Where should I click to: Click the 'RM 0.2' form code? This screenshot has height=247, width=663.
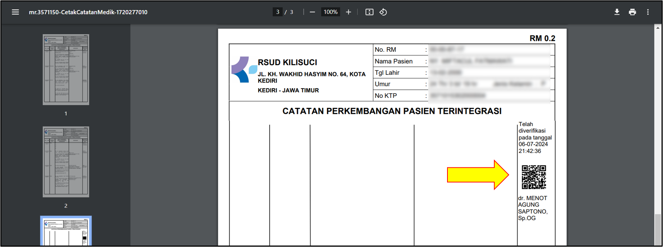(x=542, y=38)
